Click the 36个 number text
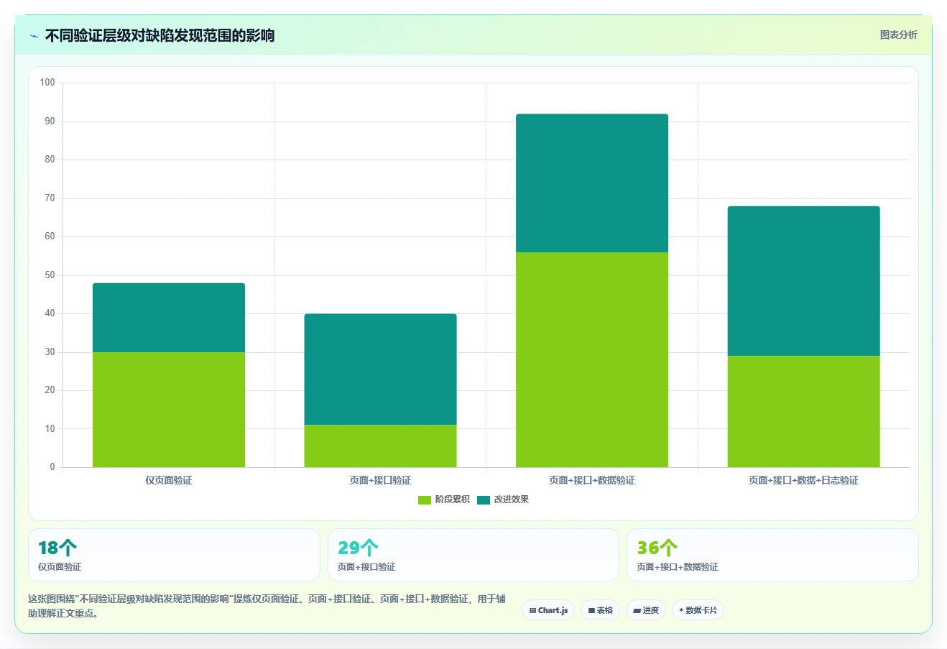The width and height of the screenshot is (947, 649). click(657, 548)
